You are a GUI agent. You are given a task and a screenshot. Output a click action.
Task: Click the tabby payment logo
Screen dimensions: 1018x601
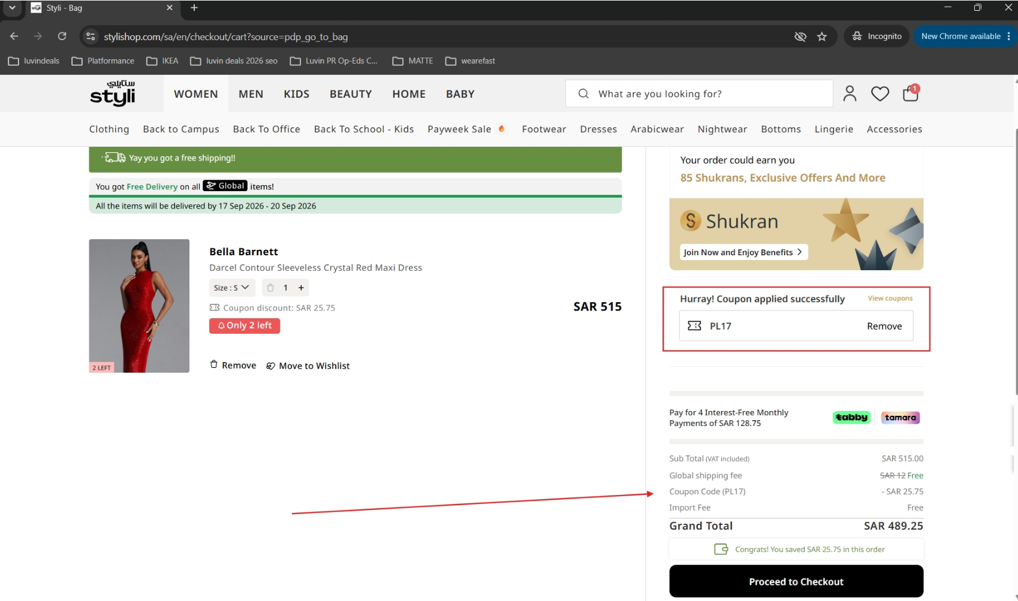click(851, 418)
